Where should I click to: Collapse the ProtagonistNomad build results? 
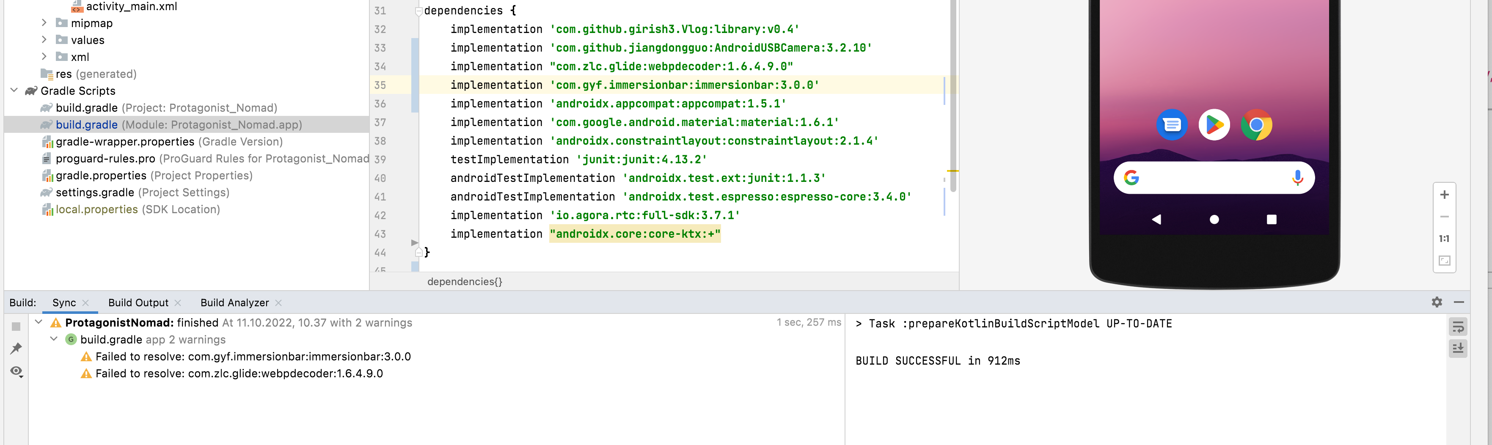point(38,322)
